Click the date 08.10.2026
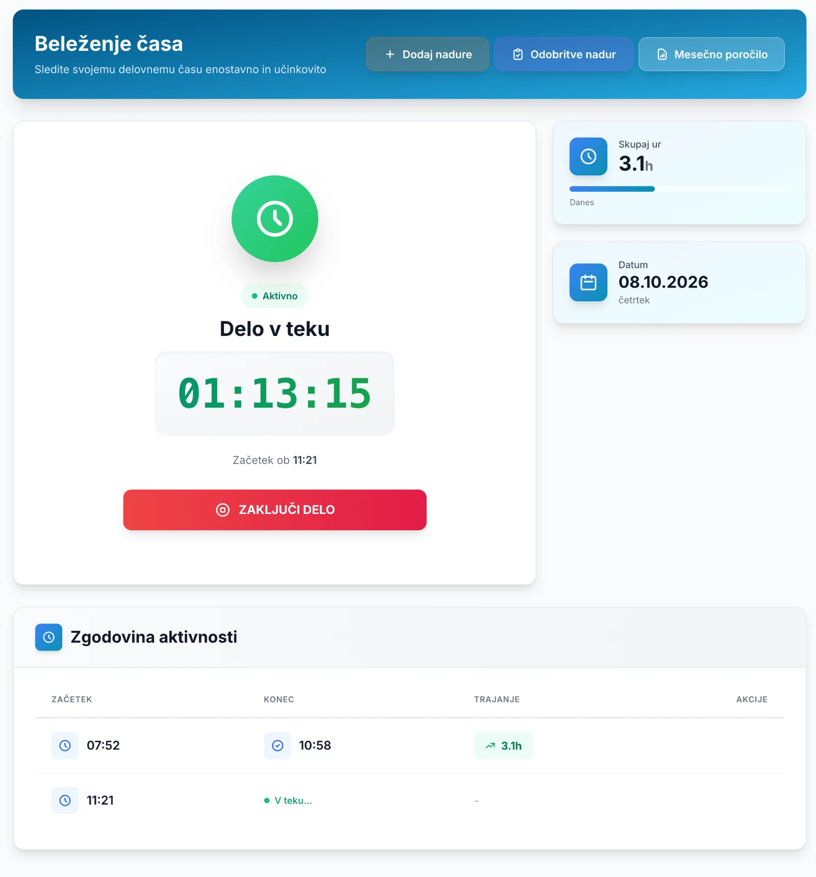This screenshot has height=877, width=816. coord(664,282)
